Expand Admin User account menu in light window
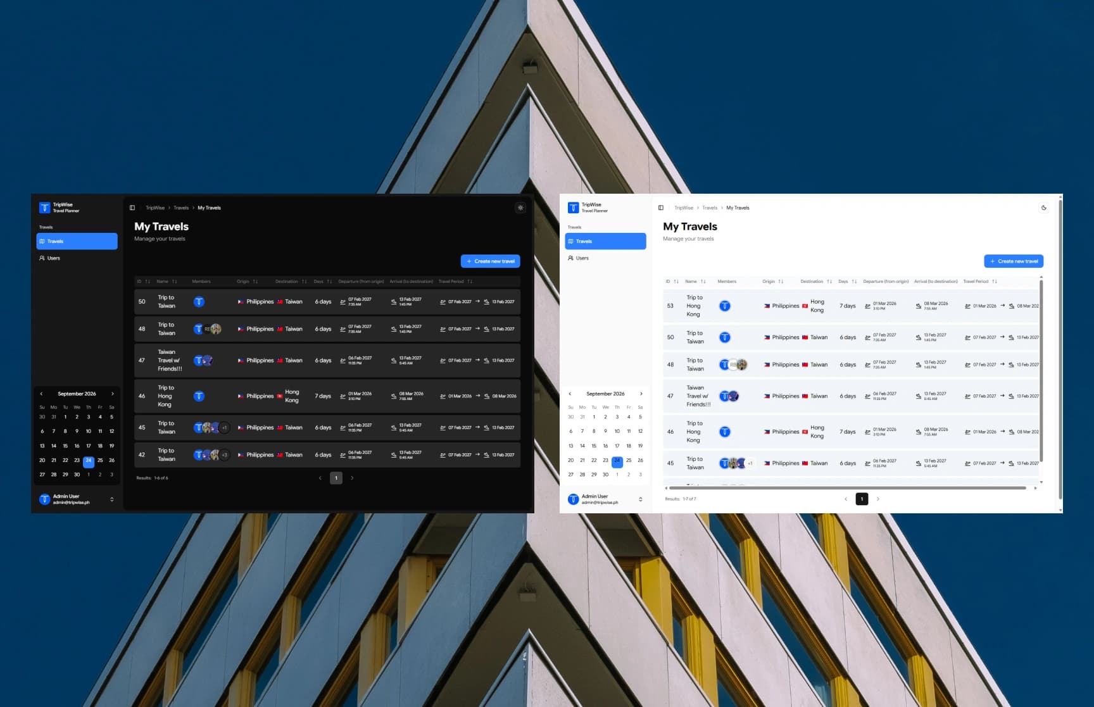This screenshot has height=707, width=1094. point(641,499)
